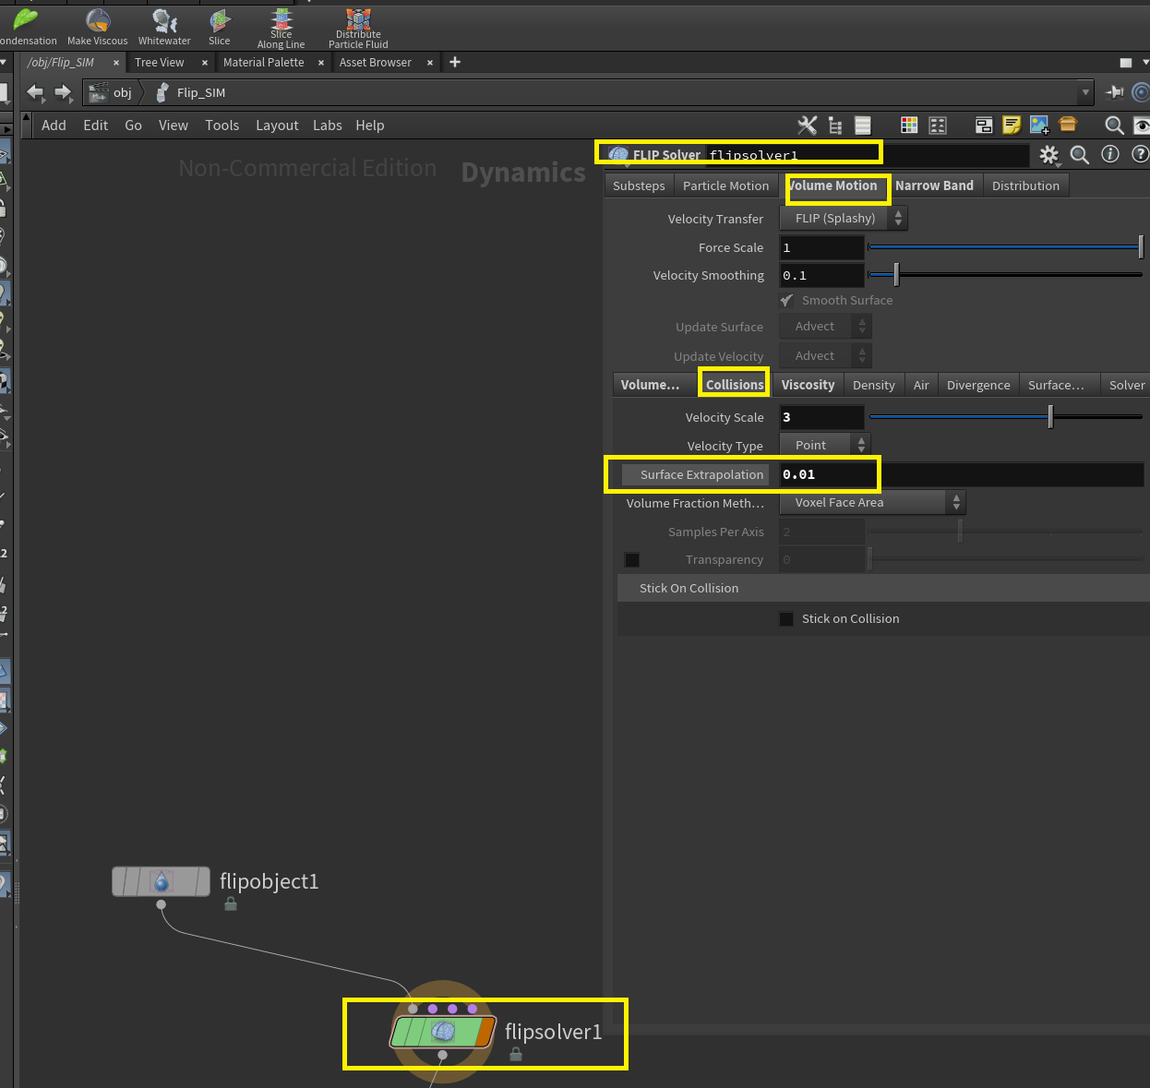The width and height of the screenshot is (1150, 1088).
Task: Enable the Stick on Collision checkbox
Action: (786, 619)
